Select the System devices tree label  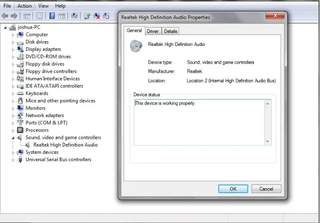tap(42, 152)
